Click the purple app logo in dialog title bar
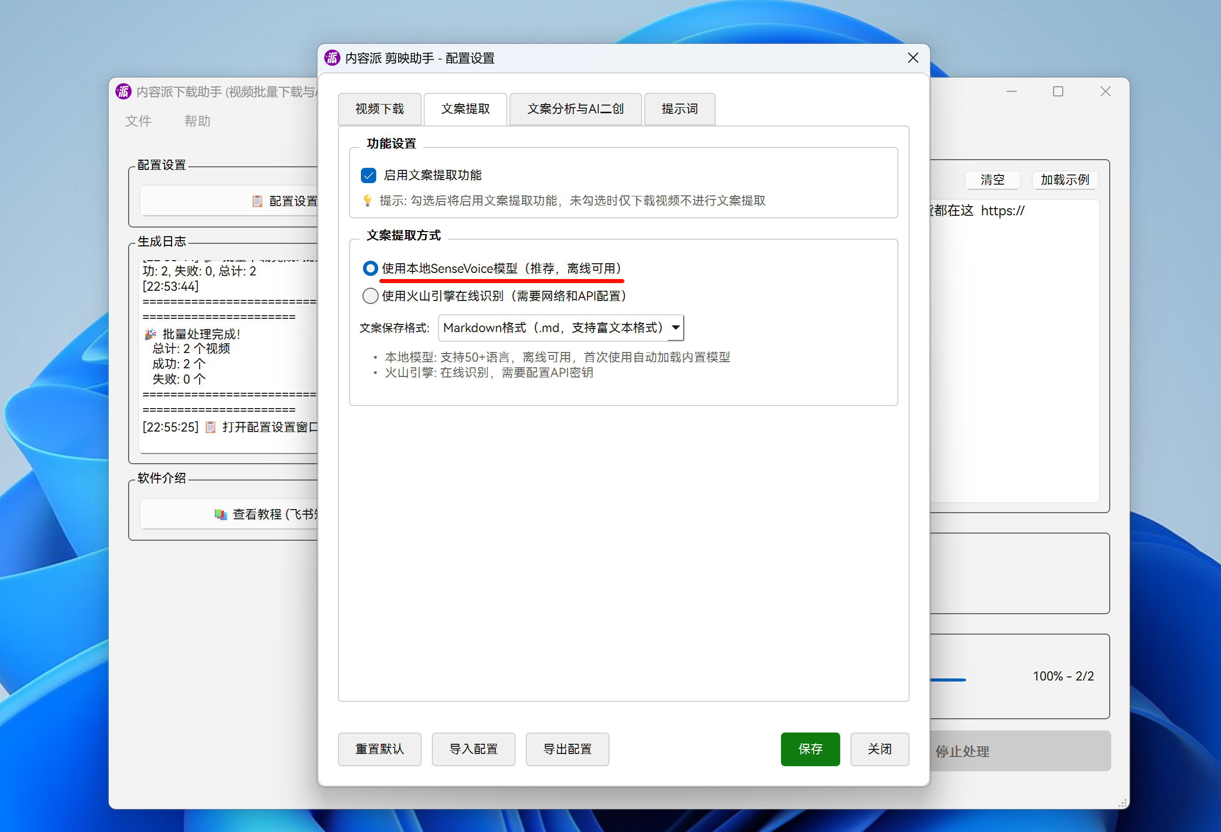This screenshot has height=832, width=1221. (332, 58)
